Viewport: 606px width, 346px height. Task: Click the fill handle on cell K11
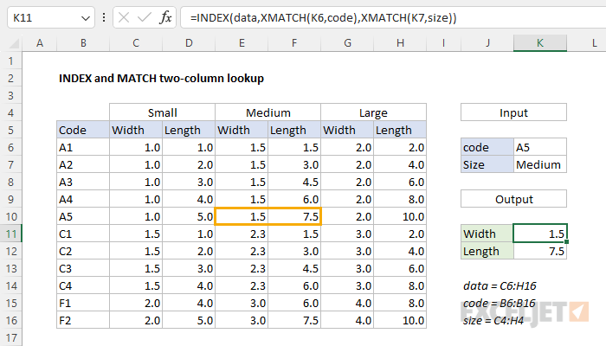pos(566,241)
